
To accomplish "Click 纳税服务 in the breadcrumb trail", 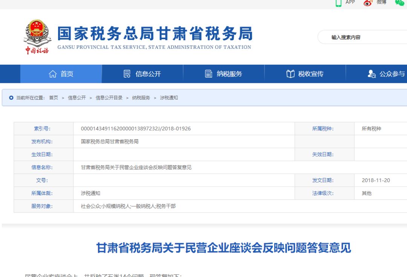I will pyautogui.click(x=141, y=98).
